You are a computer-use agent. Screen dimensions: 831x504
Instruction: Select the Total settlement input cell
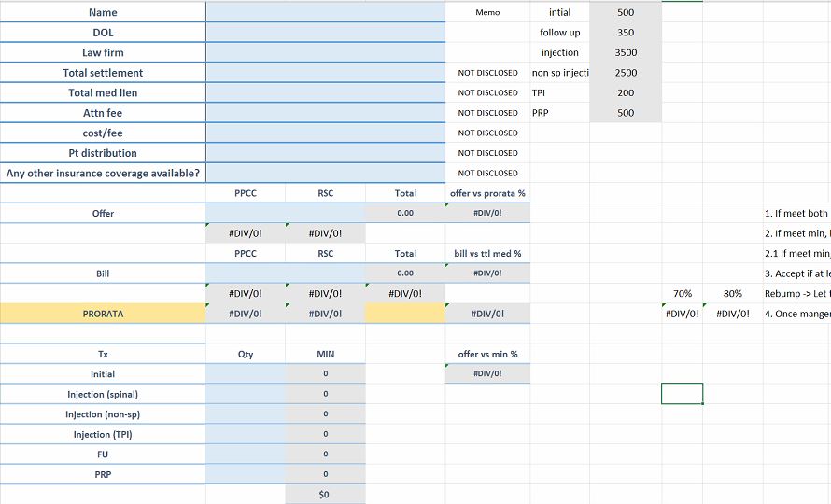tap(326, 73)
